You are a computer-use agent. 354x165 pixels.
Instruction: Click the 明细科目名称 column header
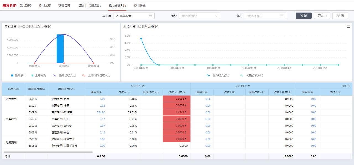66,89
